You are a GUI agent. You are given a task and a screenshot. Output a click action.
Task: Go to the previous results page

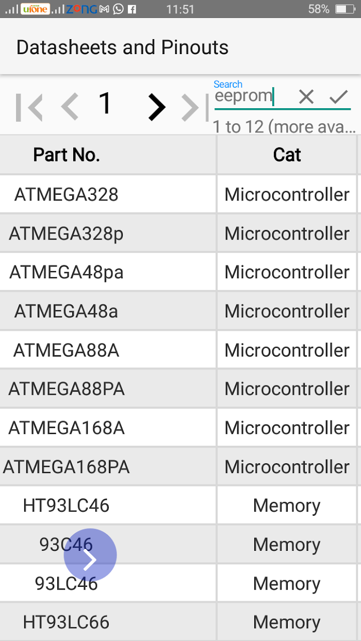pyautogui.click(x=70, y=108)
